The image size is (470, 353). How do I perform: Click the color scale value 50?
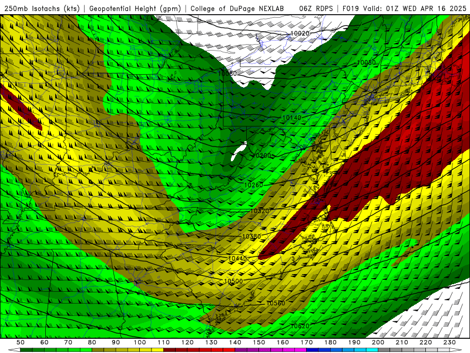[21, 342]
